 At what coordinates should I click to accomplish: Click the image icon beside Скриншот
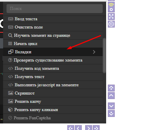11,93
